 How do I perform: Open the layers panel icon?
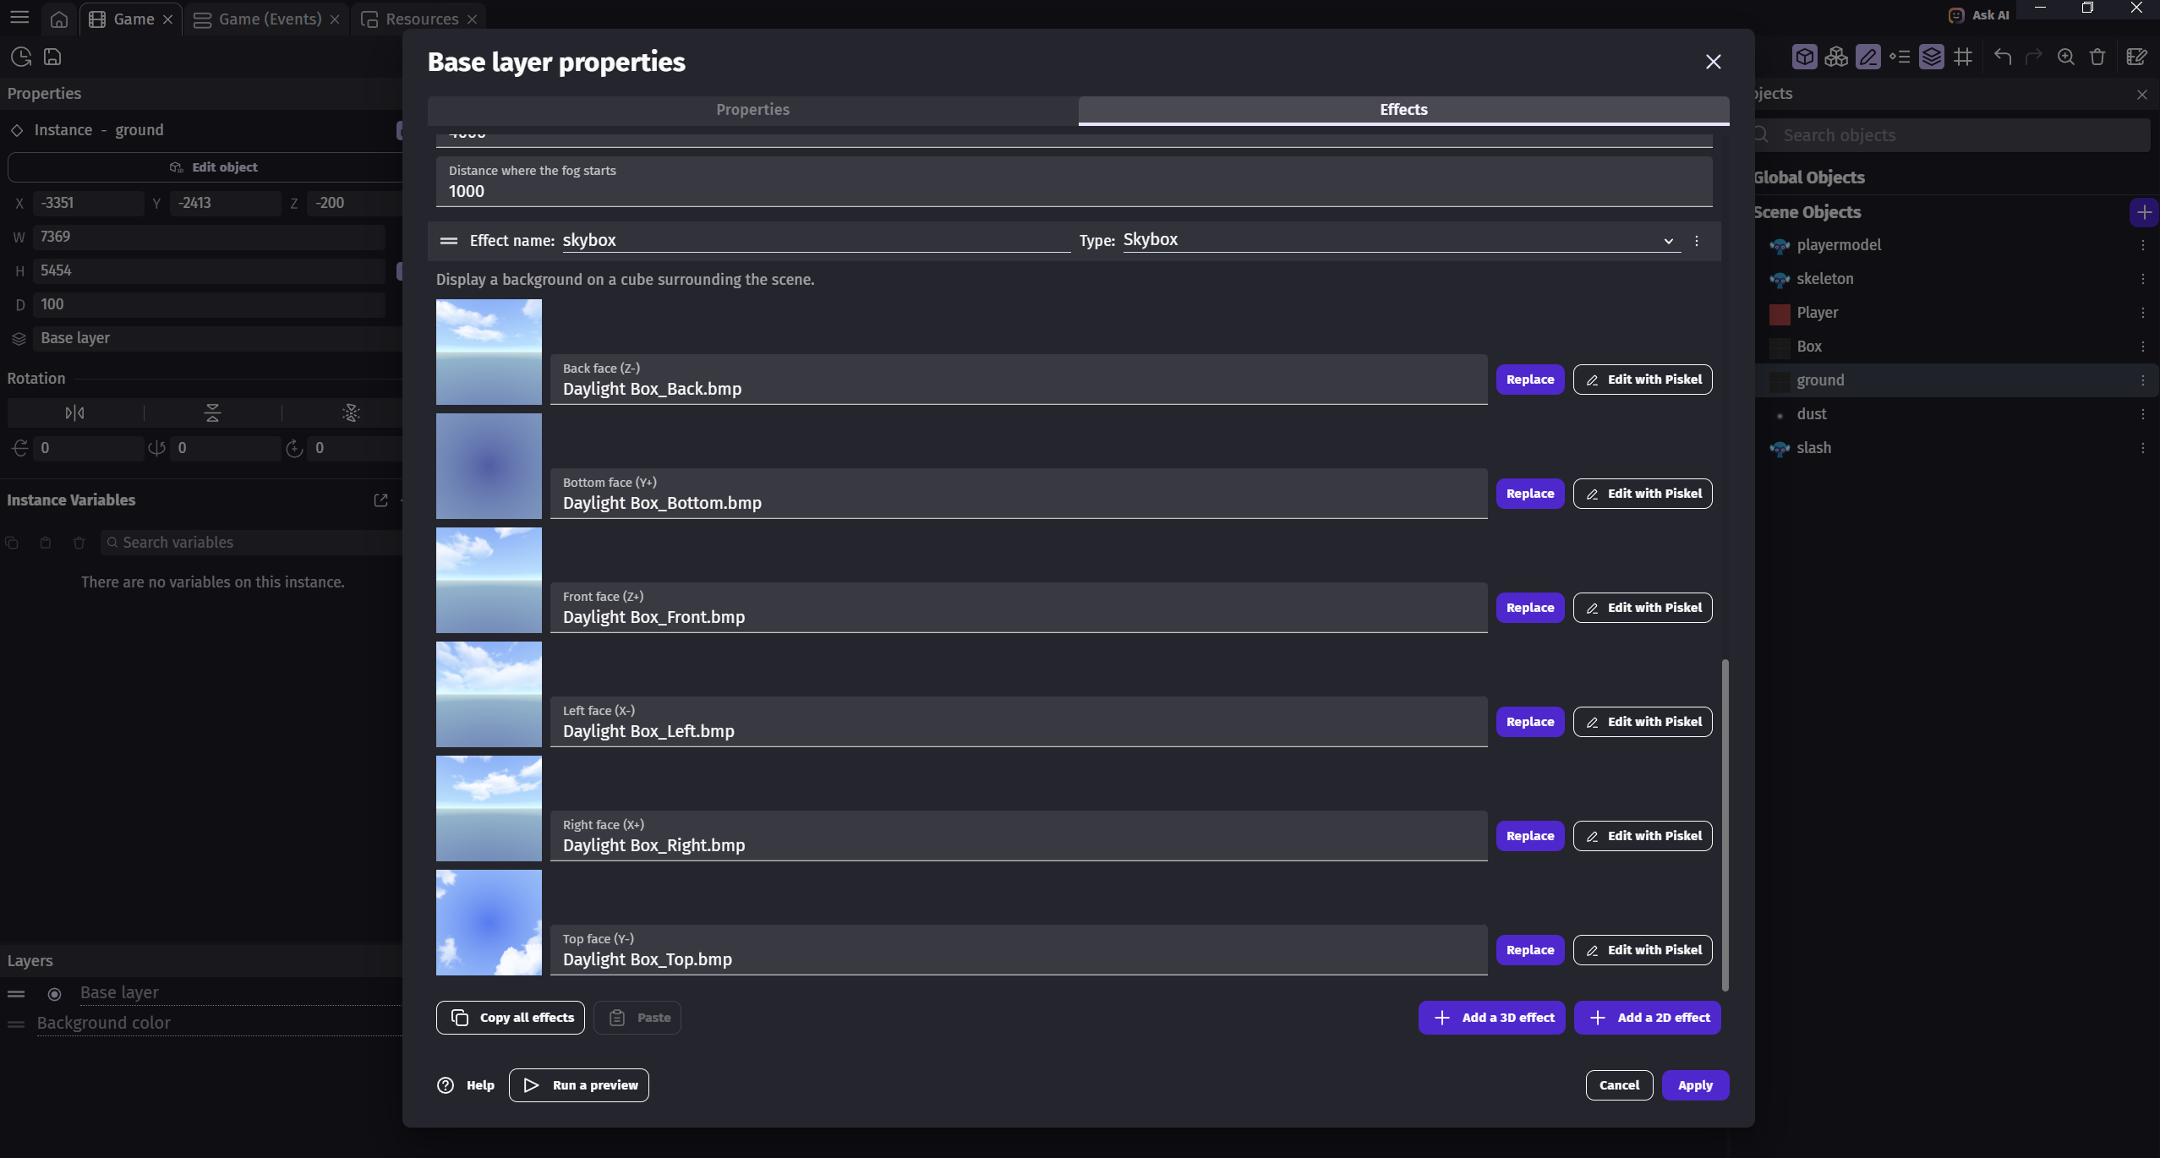pyautogui.click(x=1931, y=57)
